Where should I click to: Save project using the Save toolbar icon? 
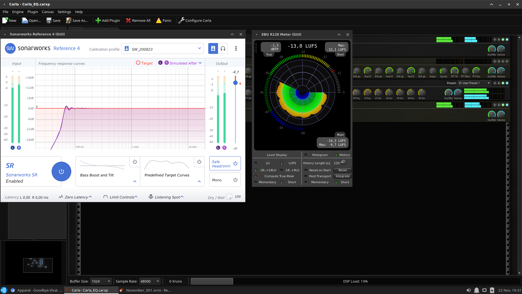49,20
